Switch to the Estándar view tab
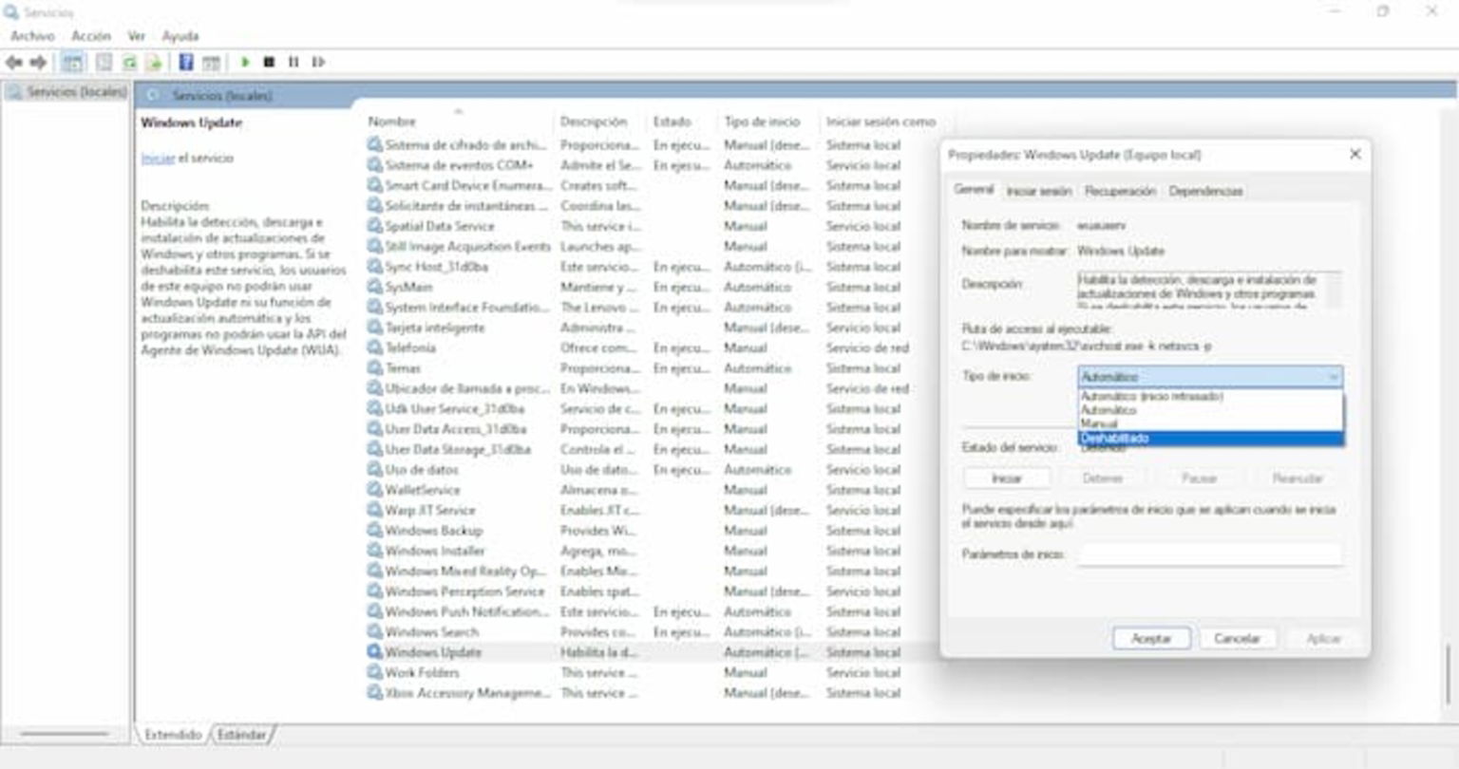This screenshot has height=769, width=1459. 242,735
